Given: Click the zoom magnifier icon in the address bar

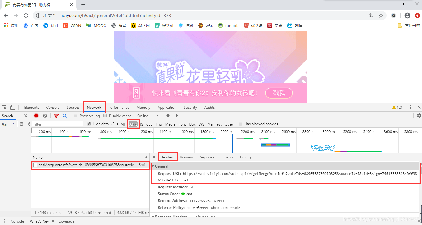Looking at the screenshot, I should pyautogui.click(x=371, y=16).
